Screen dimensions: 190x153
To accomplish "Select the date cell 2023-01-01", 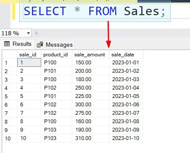I will (x=126, y=63).
